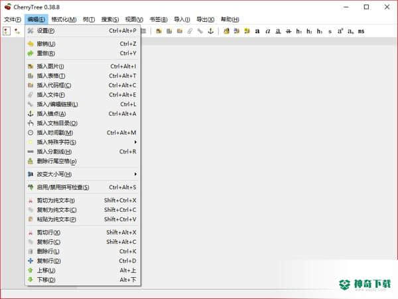
Task: Toggle strikethrough via the struck 'a' toolbar icon
Action: coord(289,31)
